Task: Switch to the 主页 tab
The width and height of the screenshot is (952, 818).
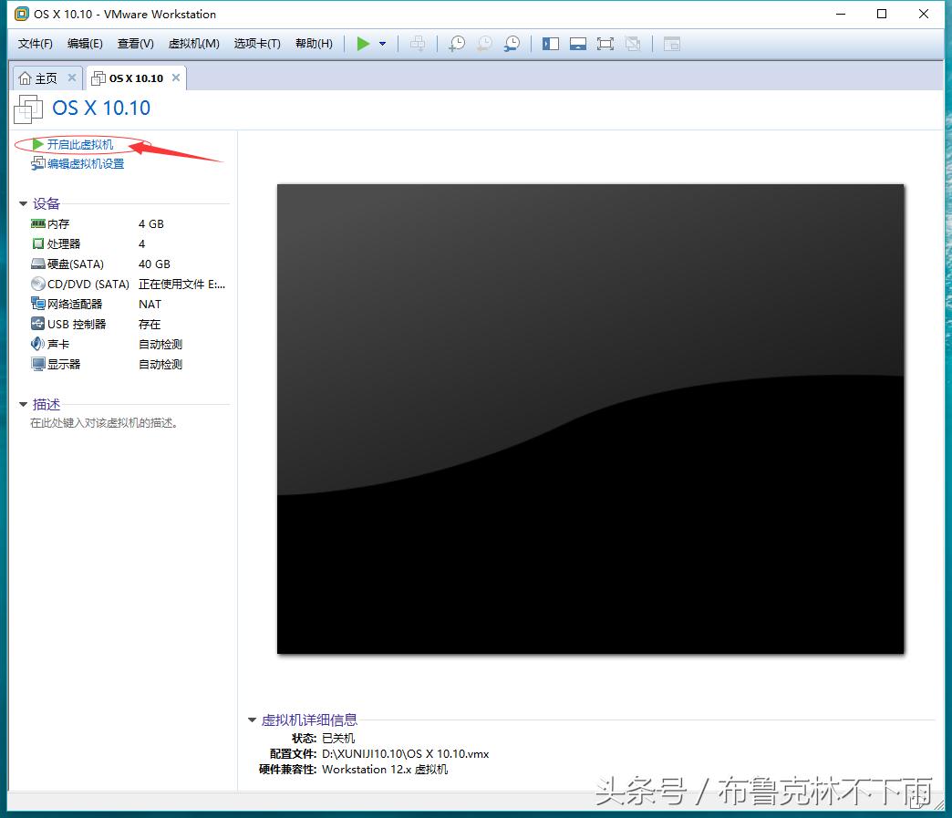Action: pos(40,78)
